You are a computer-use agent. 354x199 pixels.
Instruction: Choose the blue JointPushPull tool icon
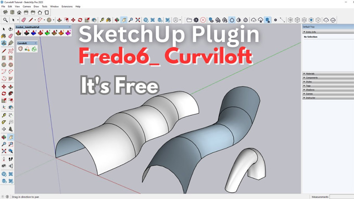click(33, 33)
